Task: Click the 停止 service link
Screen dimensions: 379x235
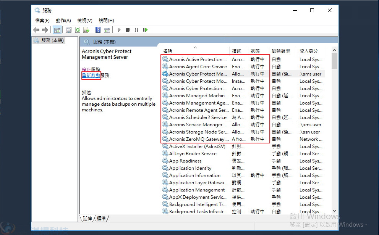Action: click(x=86, y=69)
